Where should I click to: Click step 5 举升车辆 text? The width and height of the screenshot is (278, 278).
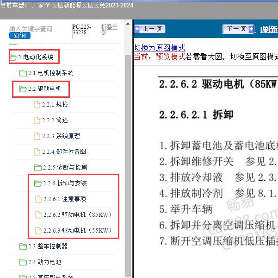click(x=186, y=209)
